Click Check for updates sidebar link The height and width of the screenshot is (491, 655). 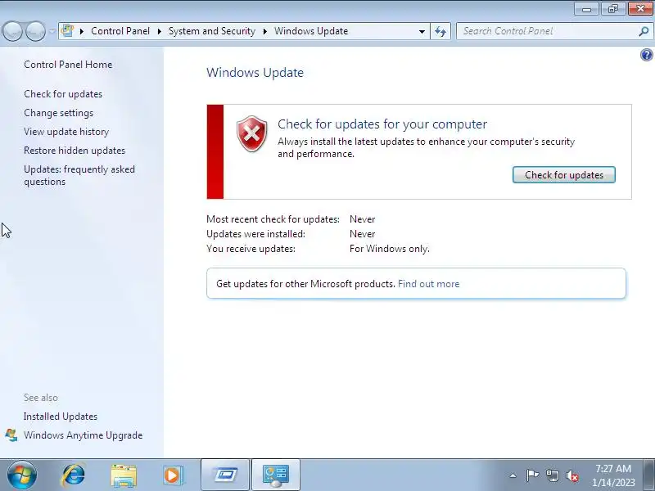click(63, 94)
